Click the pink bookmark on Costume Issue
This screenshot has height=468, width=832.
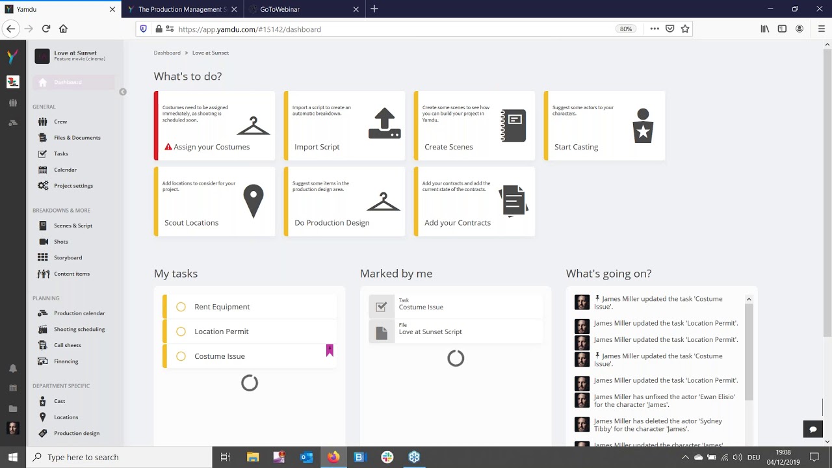(330, 350)
